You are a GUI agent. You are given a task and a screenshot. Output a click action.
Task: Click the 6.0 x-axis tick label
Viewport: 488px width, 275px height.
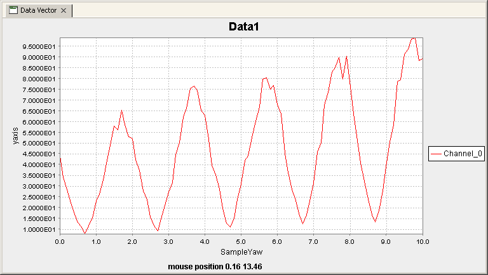click(x=277, y=241)
